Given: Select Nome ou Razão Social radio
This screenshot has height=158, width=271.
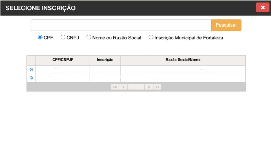Looking at the screenshot, I should [89, 37].
